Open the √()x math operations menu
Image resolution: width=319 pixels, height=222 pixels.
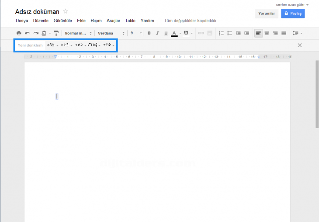(x=94, y=45)
